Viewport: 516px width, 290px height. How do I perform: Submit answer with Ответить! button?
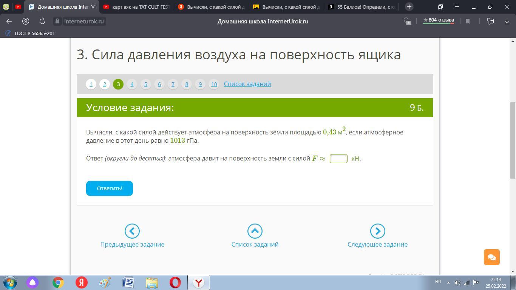[x=110, y=188]
